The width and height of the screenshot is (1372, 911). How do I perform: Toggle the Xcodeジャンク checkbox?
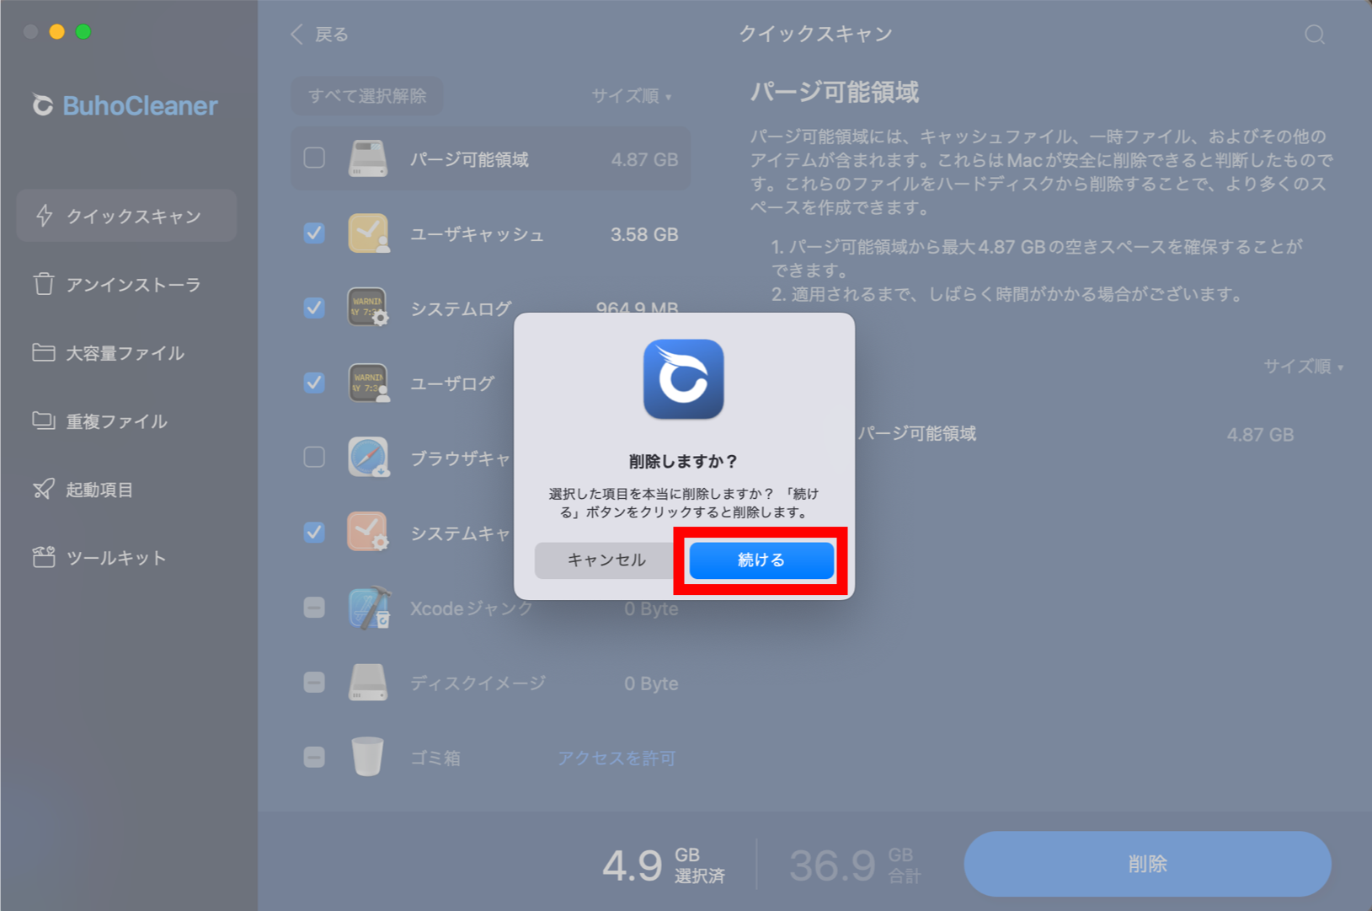314,607
